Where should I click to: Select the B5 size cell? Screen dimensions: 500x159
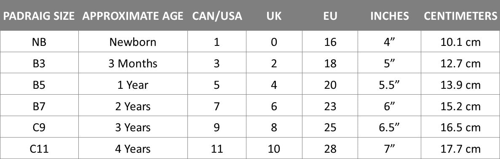39,85
